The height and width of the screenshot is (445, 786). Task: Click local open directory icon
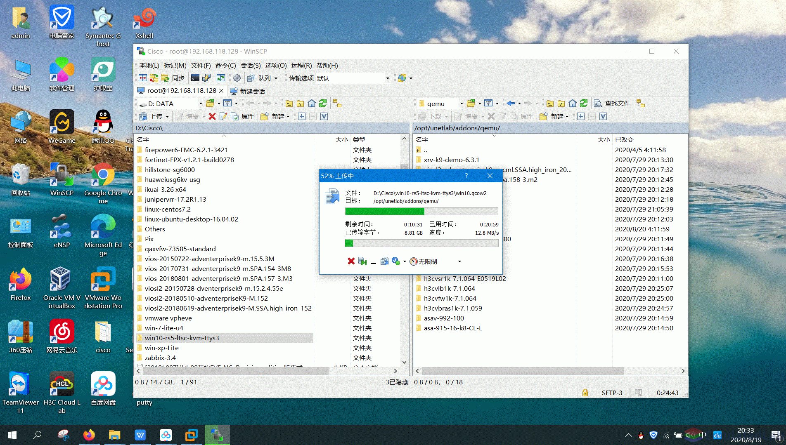pos(210,104)
